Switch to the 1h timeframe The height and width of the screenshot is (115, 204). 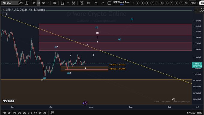click(x=34, y=3)
